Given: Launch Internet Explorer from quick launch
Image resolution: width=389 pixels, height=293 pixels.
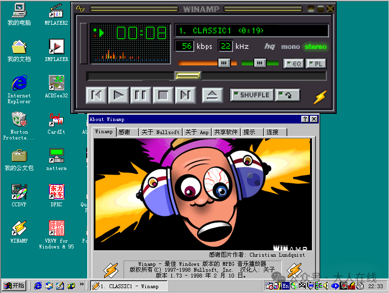Looking at the screenshot, I should (38, 286).
